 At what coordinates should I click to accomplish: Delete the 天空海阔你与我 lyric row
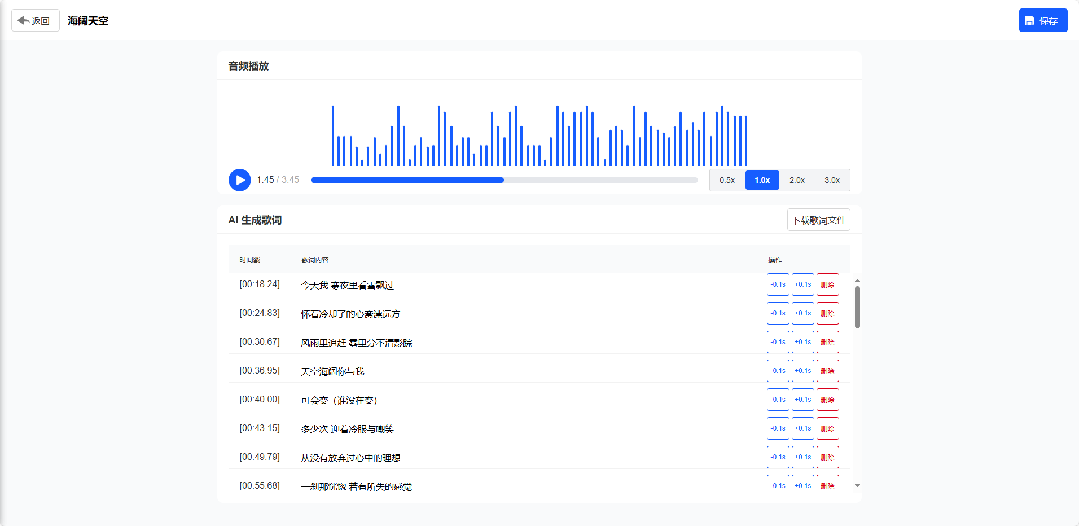tap(827, 371)
